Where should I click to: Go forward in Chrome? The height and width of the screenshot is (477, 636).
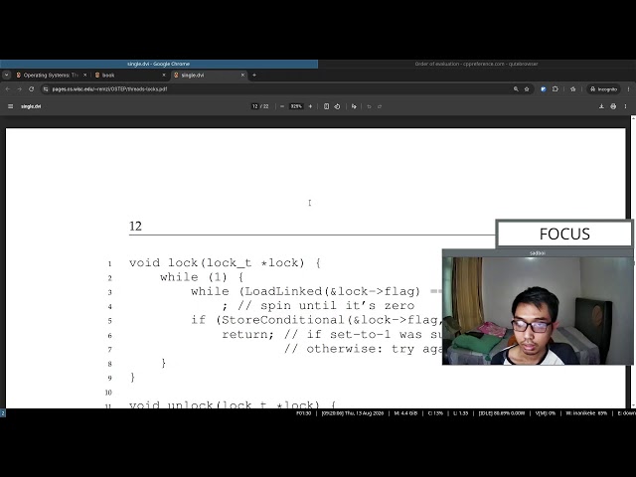tap(20, 88)
